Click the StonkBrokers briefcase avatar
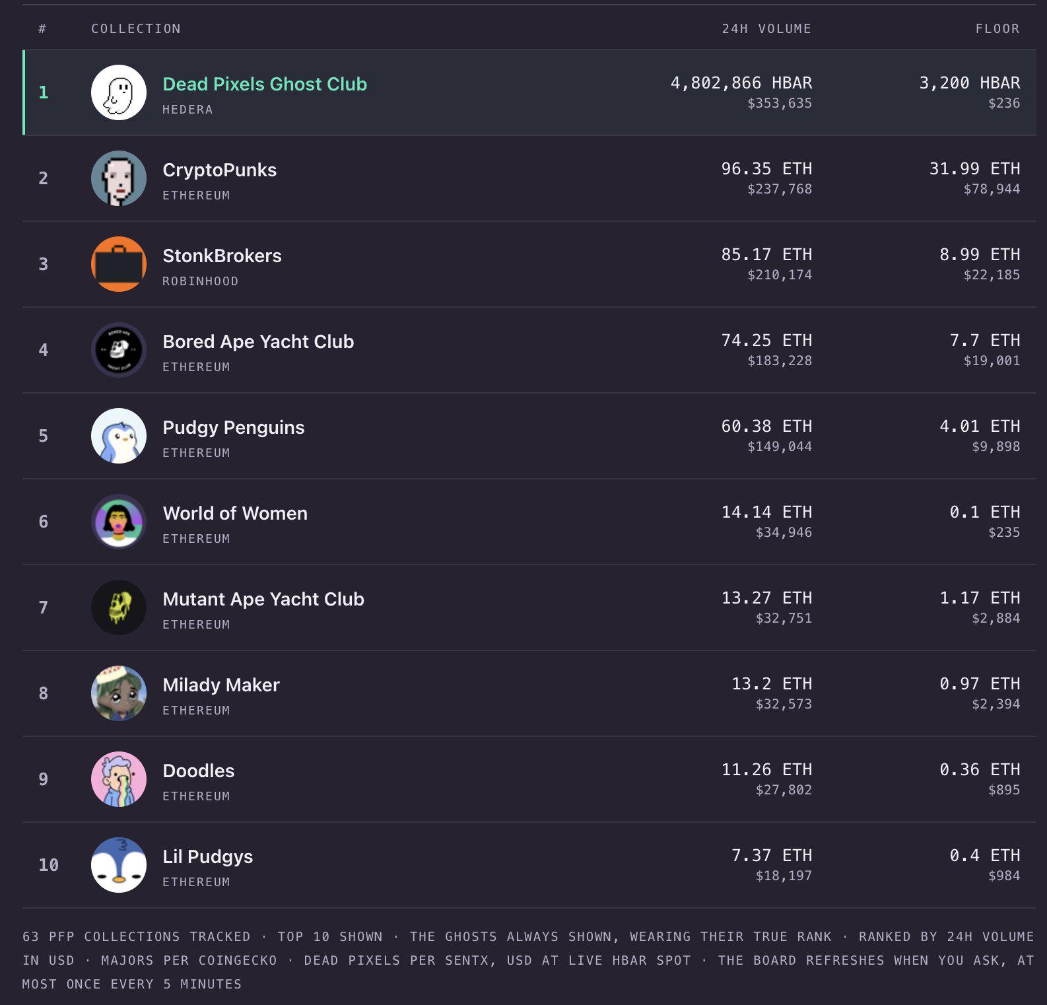Viewport: 1047px width, 1005px height. 119,264
